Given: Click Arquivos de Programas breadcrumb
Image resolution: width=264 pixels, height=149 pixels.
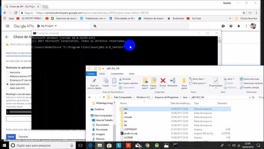Looking at the screenshot, I should coord(166,97).
